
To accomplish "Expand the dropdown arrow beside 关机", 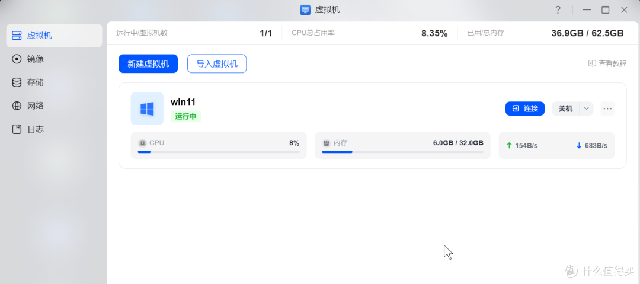I will 587,109.
